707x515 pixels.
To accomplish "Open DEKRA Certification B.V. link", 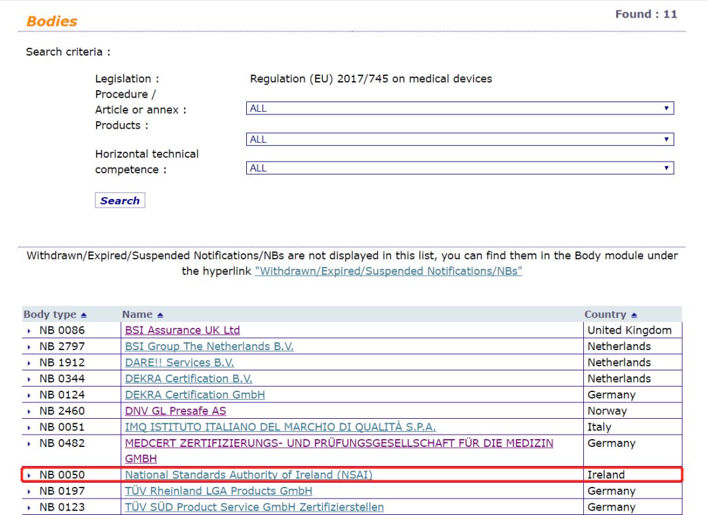I will pos(189,379).
